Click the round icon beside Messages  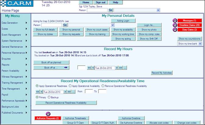click(x=175, y=20)
